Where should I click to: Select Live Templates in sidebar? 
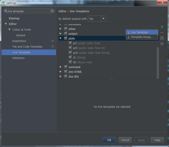tap(29, 52)
